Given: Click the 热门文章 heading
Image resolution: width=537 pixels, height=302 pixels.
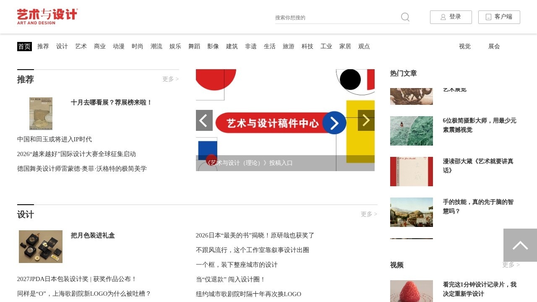Looking at the screenshot, I should coord(404,73).
